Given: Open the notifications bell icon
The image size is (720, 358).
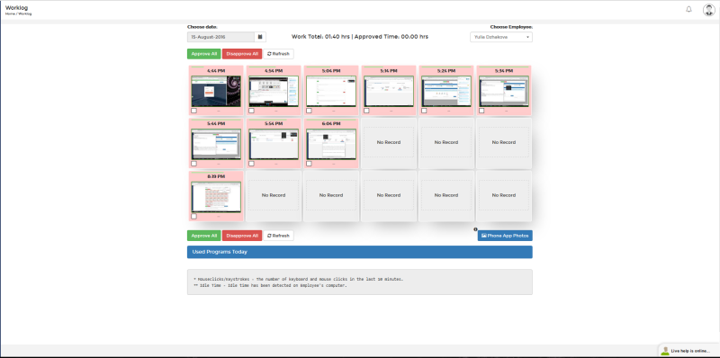Looking at the screenshot, I should click(688, 9).
